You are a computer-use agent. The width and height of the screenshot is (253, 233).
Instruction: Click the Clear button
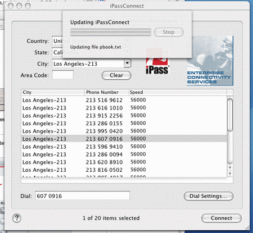(x=116, y=75)
